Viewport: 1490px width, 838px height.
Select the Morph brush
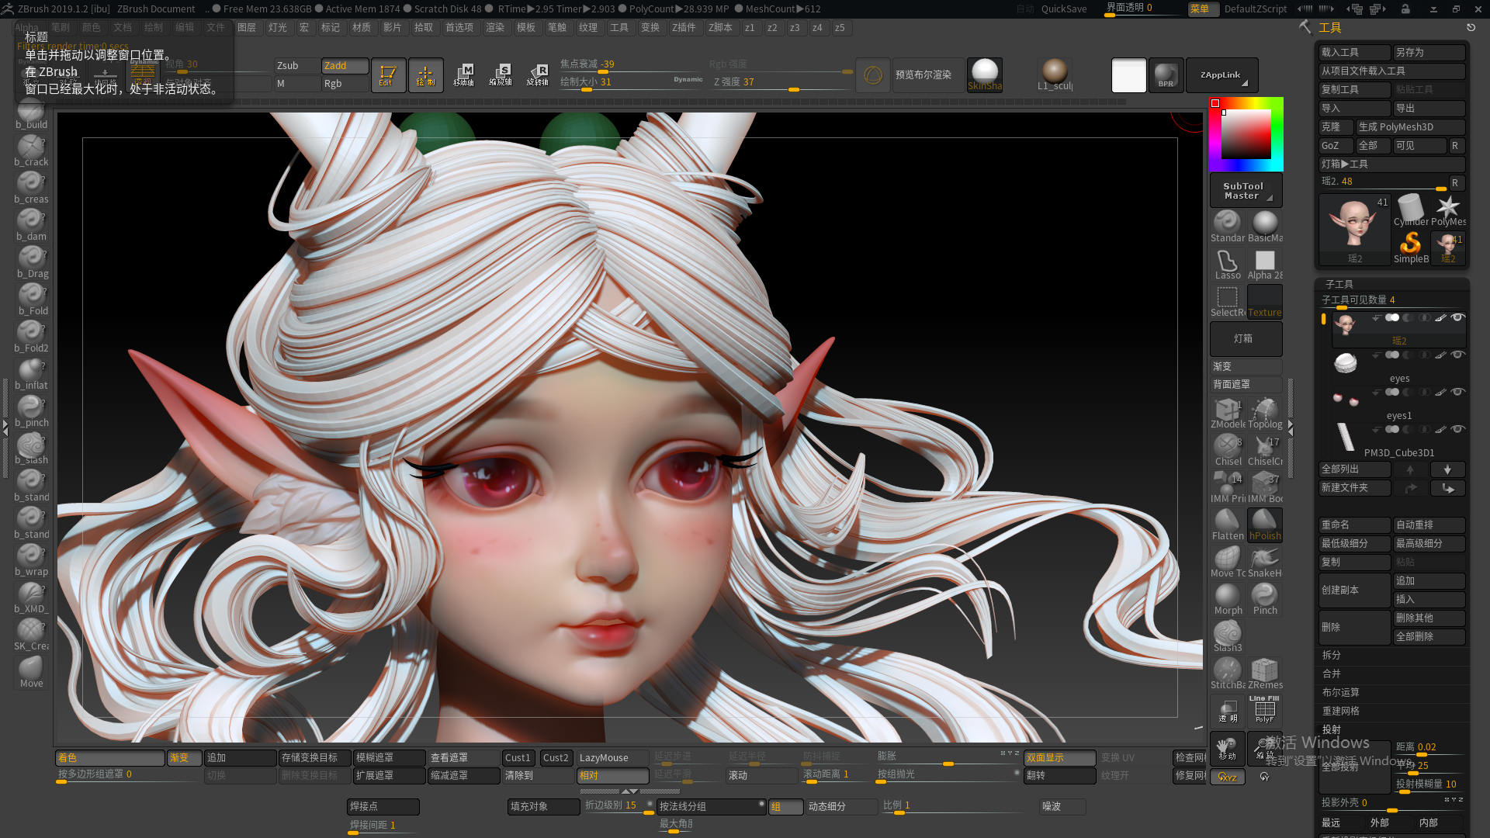[x=1228, y=599]
